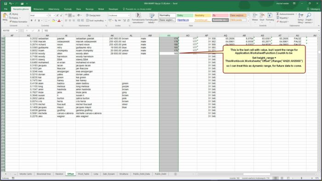
Task: Increase font size
Action: pos(57,15)
